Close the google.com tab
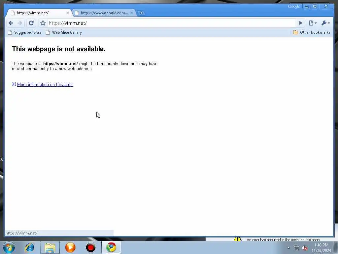The width and height of the screenshot is (338, 254). coord(132,13)
